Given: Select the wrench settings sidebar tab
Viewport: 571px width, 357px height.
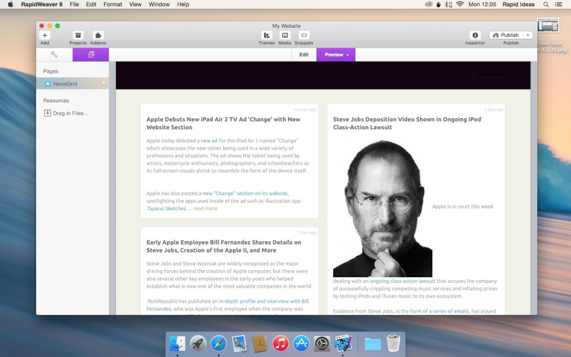Looking at the screenshot, I should pyautogui.click(x=54, y=55).
